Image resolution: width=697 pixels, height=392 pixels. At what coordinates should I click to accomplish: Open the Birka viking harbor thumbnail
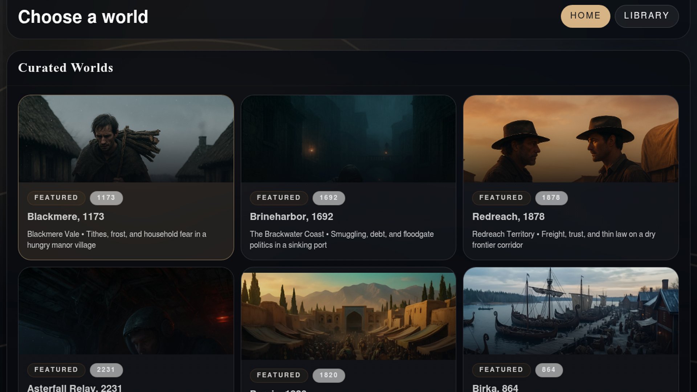point(571,311)
